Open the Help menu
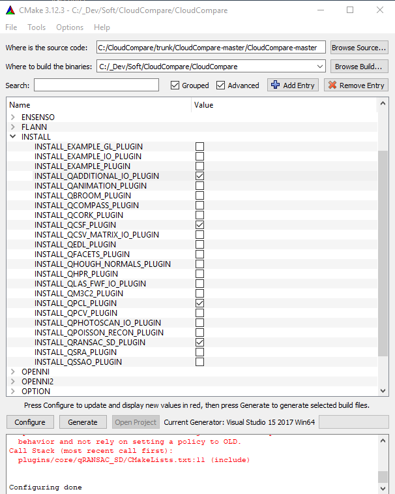The height and width of the screenshot is (494, 395). 102,27
